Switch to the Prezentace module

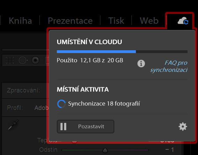point(70,21)
